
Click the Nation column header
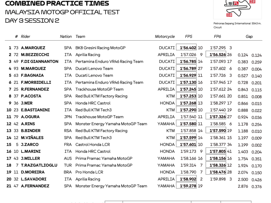[66, 36]
